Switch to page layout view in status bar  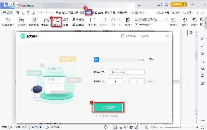(x=115, y=127)
